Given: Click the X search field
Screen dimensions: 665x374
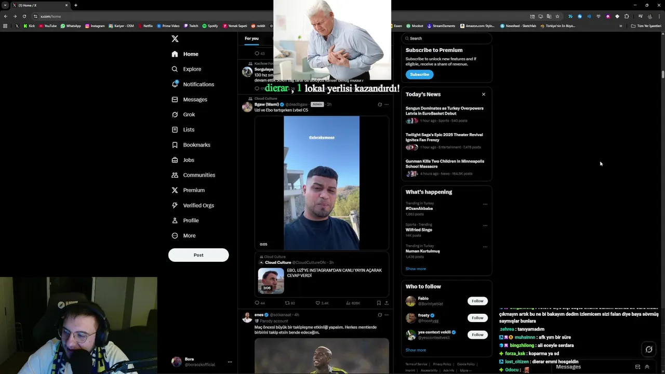Looking at the screenshot, I should click(447, 38).
